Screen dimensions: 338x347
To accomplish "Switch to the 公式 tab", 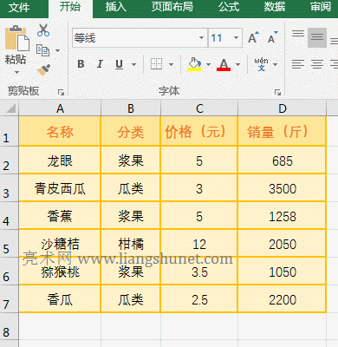I will [x=229, y=7].
